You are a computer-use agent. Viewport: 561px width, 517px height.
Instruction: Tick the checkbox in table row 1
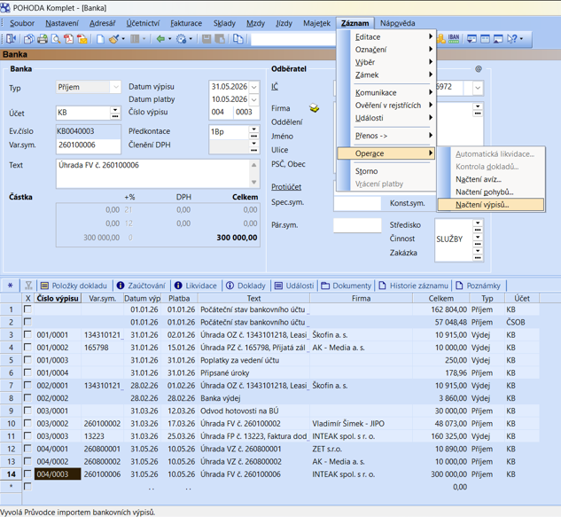click(x=27, y=310)
